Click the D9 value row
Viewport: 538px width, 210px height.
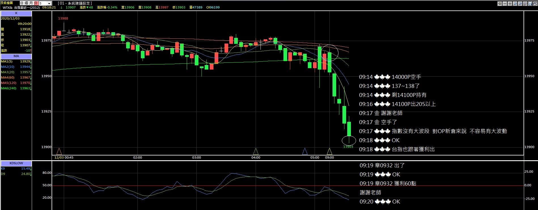coord(16,174)
